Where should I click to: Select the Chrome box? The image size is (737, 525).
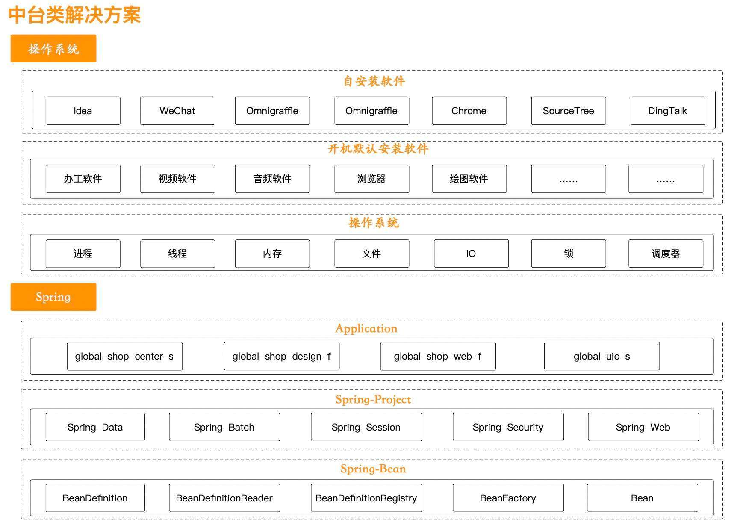469,111
